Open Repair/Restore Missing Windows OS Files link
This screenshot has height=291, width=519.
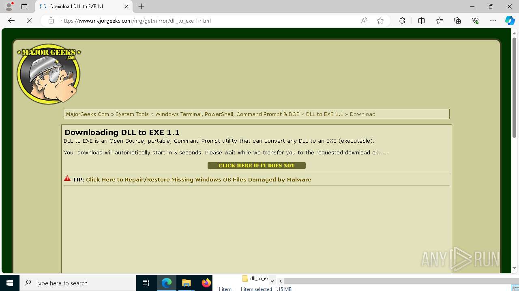coord(199,179)
